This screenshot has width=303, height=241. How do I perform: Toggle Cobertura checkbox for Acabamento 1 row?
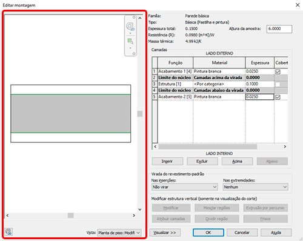point(278,71)
